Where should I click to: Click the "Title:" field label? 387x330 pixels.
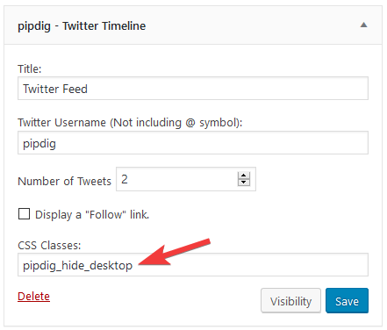(x=30, y=69)
